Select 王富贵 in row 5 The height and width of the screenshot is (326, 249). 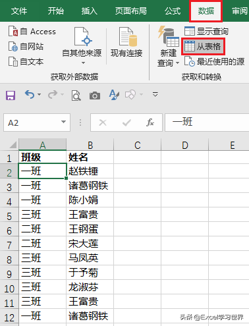tap(90, 215)
